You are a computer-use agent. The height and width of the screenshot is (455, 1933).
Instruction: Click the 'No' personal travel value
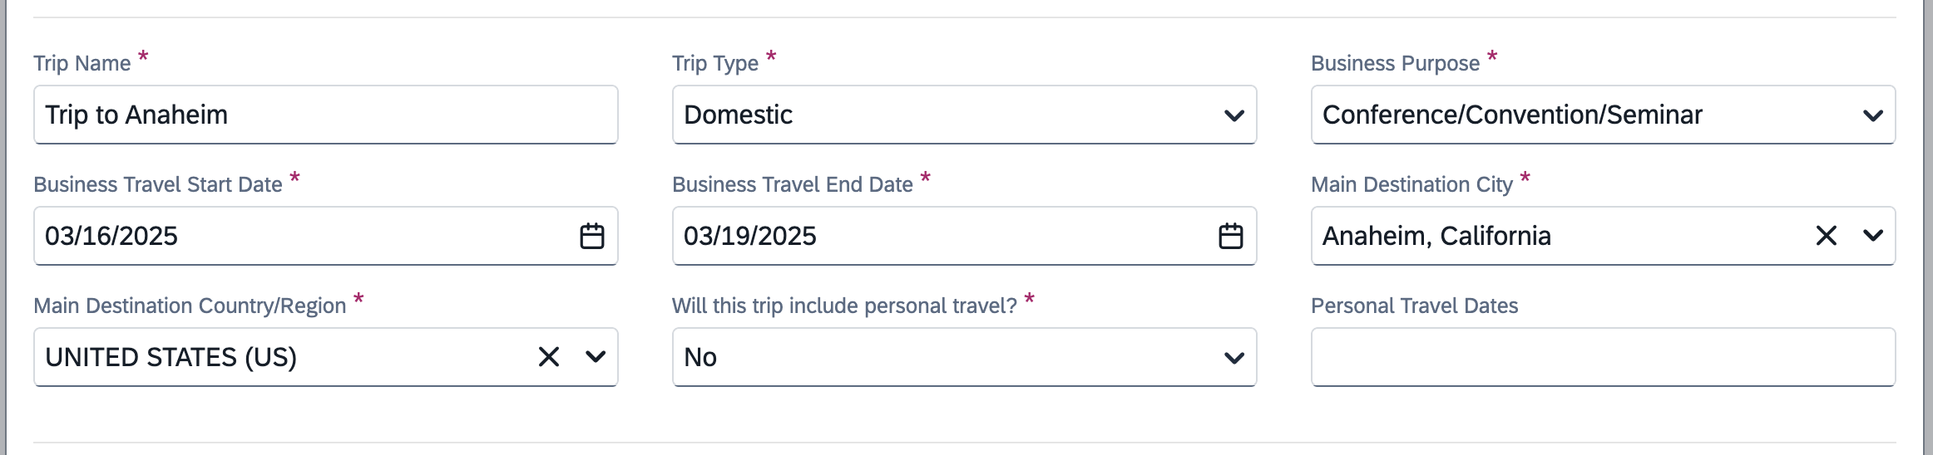pos(700,357)
